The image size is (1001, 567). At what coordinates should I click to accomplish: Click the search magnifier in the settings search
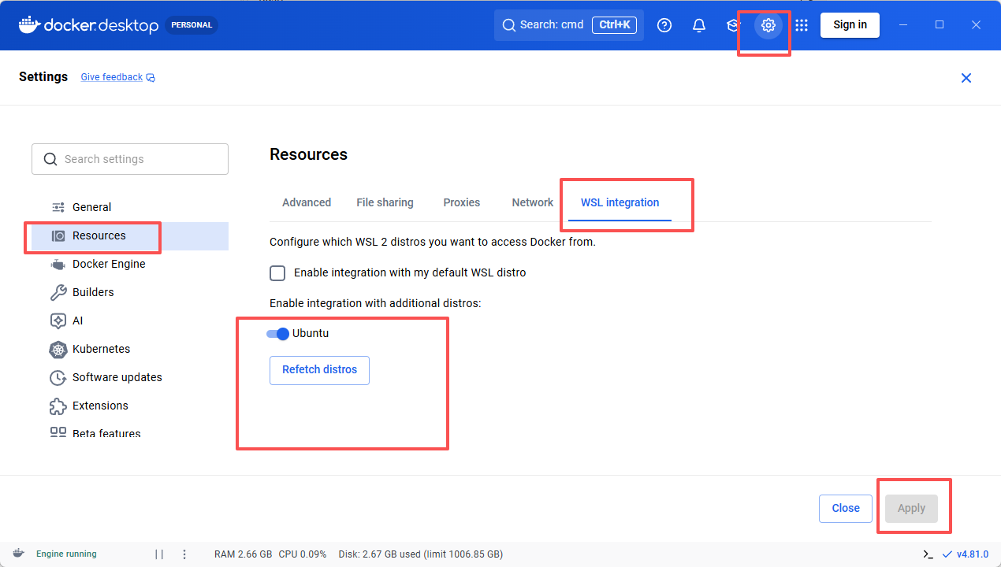coord(50,159)
